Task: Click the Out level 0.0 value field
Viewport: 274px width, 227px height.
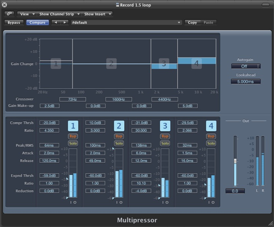Action: [235, 191]
